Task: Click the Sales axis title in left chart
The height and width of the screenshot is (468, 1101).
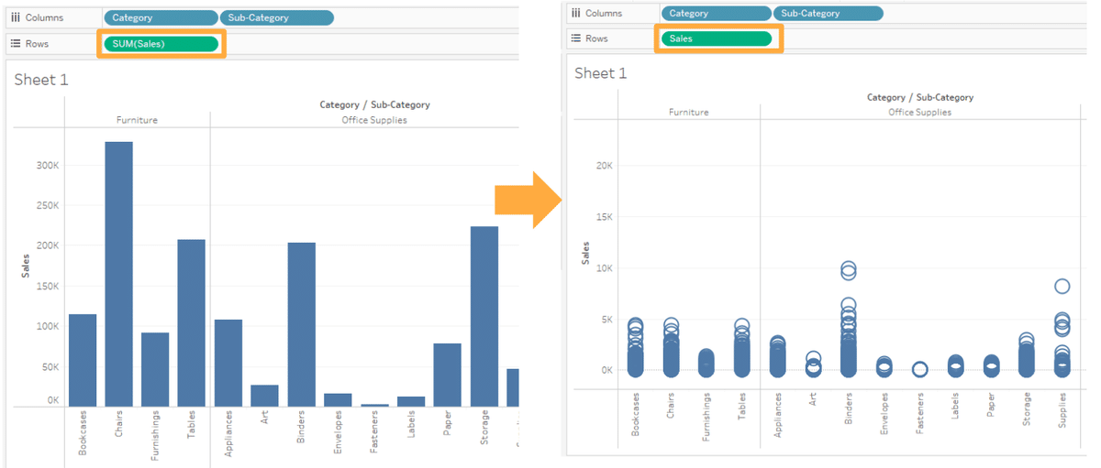Action: (x=27, y=266)
